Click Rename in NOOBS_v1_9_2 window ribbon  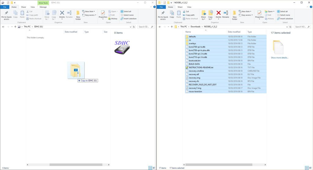click(x=226, y=14)
